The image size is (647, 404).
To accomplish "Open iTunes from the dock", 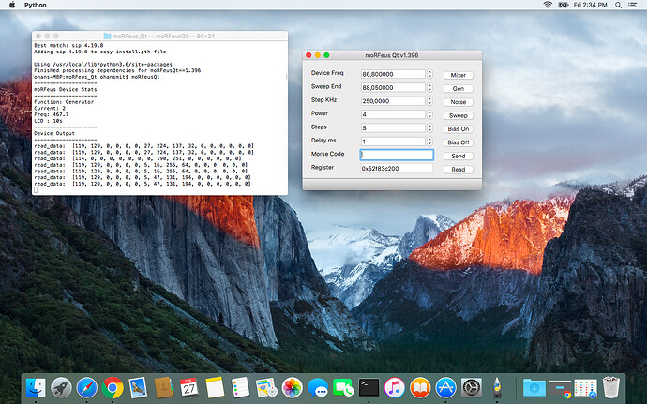I will (x=395, y=387).
